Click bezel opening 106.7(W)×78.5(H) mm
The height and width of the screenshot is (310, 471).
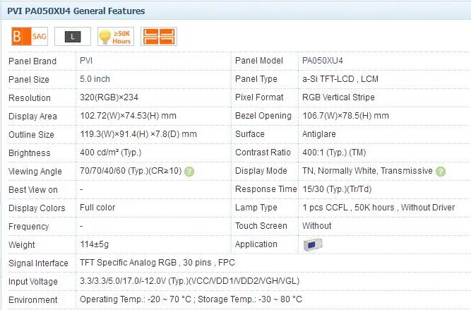346,116
